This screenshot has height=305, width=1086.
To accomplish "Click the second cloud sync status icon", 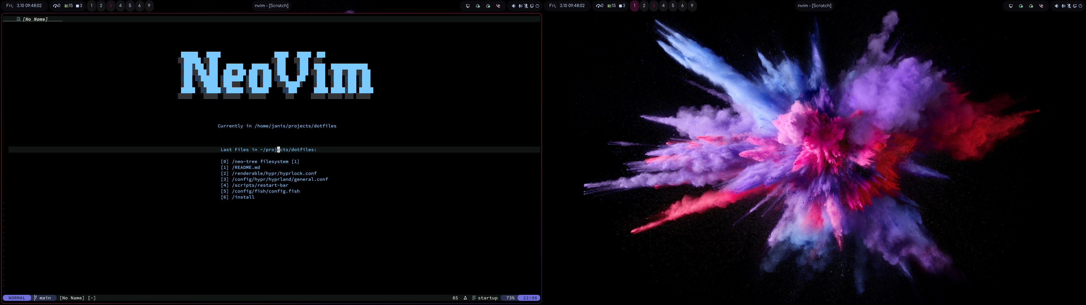I will pyautogui.click(x=488, y=6).
